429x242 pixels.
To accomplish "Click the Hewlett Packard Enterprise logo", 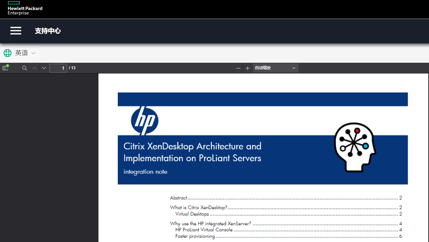I will 25,8.
